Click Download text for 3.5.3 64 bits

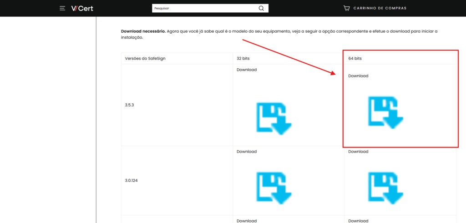click(x=358, y=76)
